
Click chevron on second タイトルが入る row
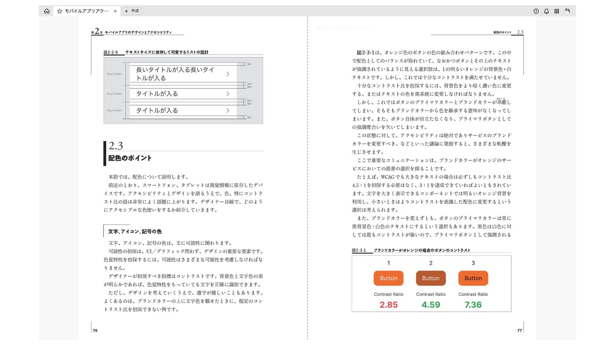tap(228, 94)
